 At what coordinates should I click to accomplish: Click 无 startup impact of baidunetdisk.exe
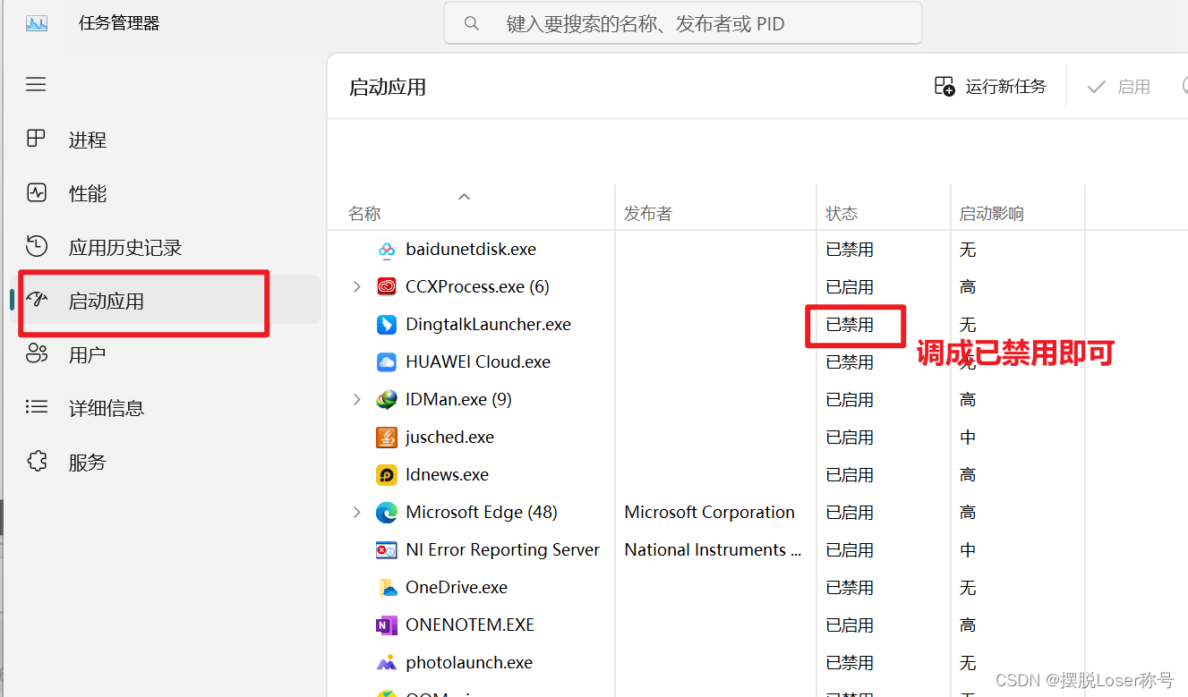pos(968,250)
